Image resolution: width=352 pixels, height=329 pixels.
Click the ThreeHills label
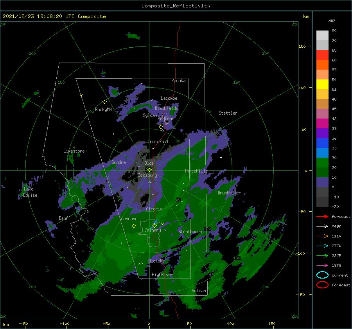pyautogui.click(x=196, y=171)
